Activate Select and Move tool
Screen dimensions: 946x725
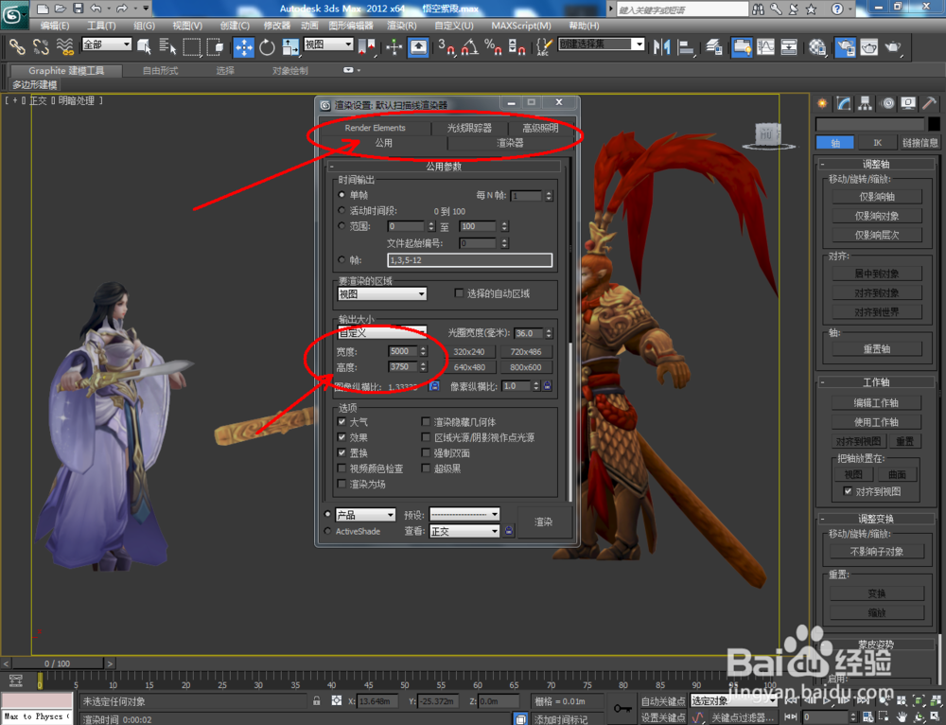pyautogui.click(x=244, y=46)
